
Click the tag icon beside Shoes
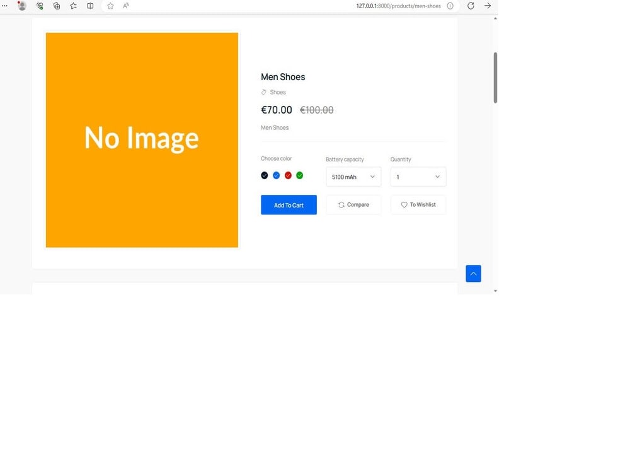pyautogui.click(x=263, y=92)
